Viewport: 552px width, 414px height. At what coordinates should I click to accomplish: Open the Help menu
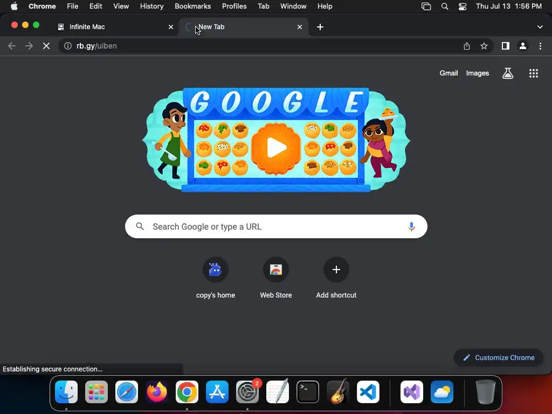(325, 6)
